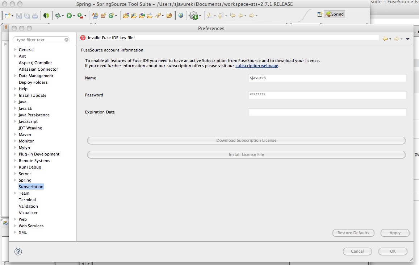Open the New wizard dropdown arrow

click(x=12, y=16)
